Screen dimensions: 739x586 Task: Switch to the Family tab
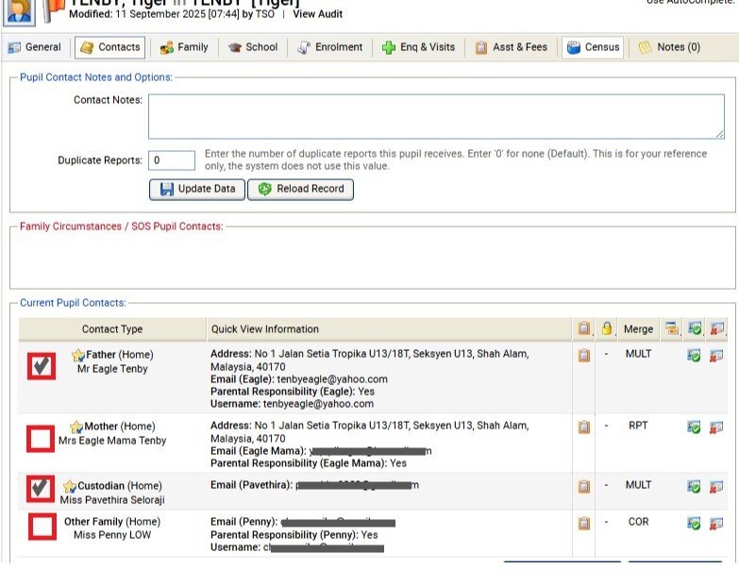184,47
